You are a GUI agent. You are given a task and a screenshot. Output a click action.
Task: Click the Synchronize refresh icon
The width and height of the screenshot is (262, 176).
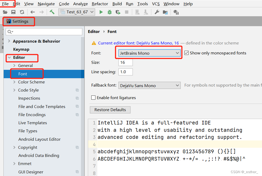tap(22, 12)
